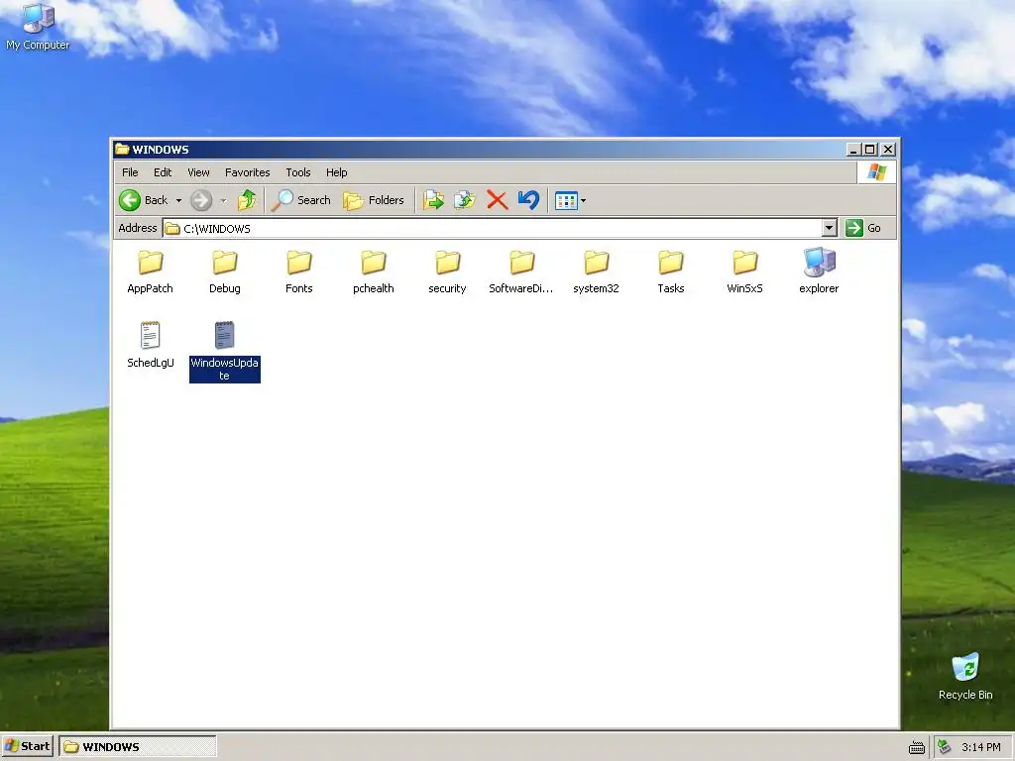Click the Move To toolbar icon
The height and width of the screenshot is (761, 1015).
(433, 200)
